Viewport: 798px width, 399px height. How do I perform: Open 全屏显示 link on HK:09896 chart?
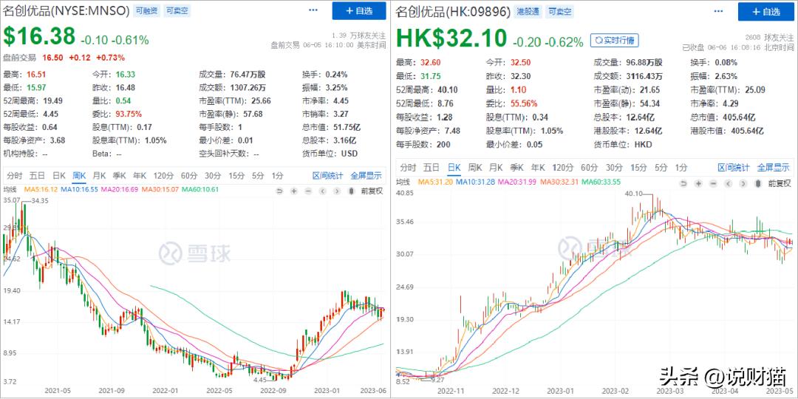[773, 168]
